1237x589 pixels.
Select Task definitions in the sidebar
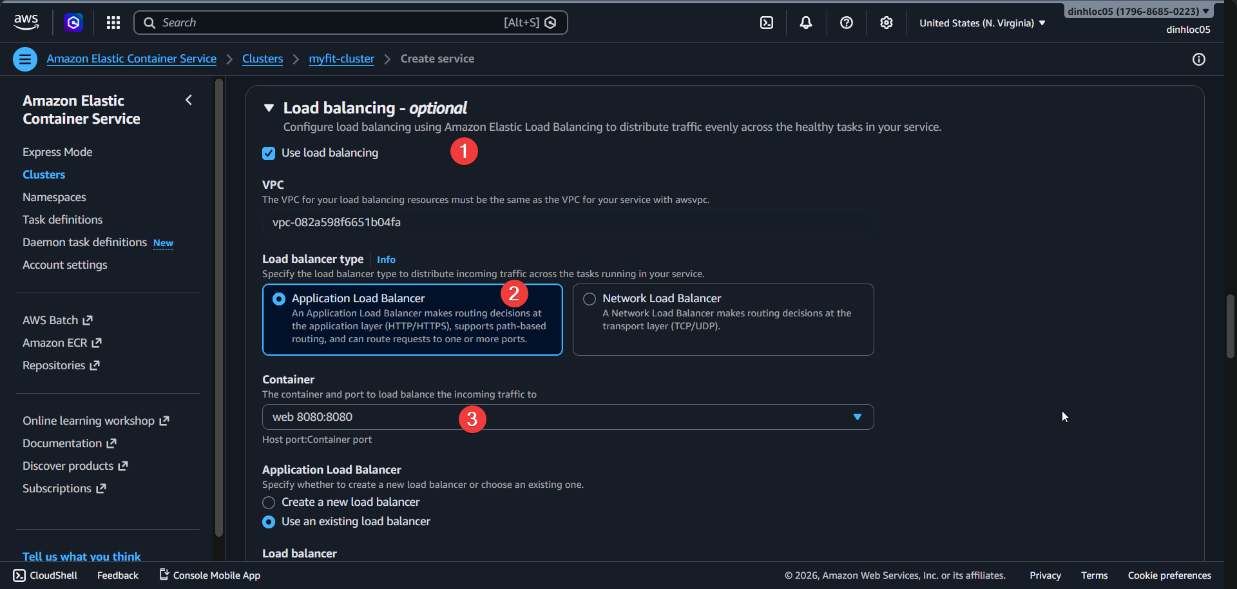coord(62,219)
